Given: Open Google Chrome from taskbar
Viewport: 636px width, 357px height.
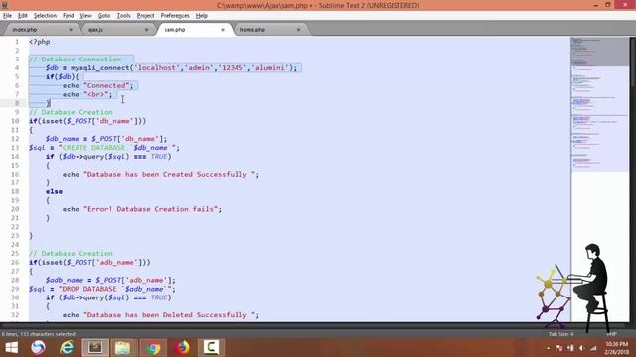Looking at the screenshot, I should tap(153, 348).
